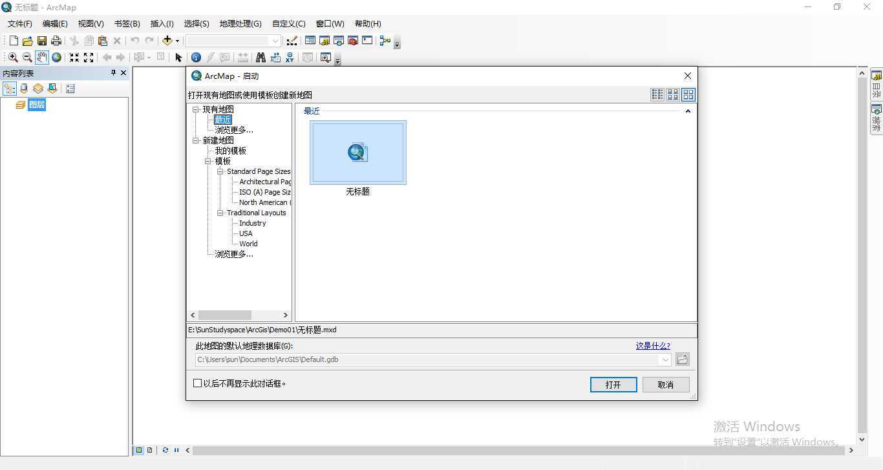Open the Search window toolbar icon

tap(339, 41)
